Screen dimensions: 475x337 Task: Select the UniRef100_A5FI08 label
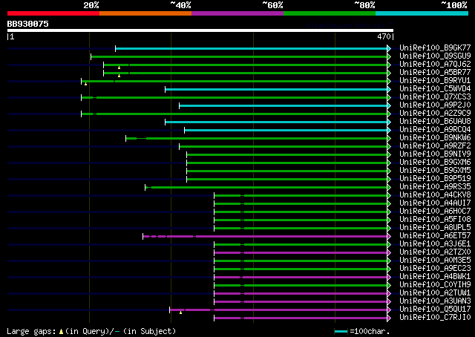pyautogui.click(x=435, y=220)
